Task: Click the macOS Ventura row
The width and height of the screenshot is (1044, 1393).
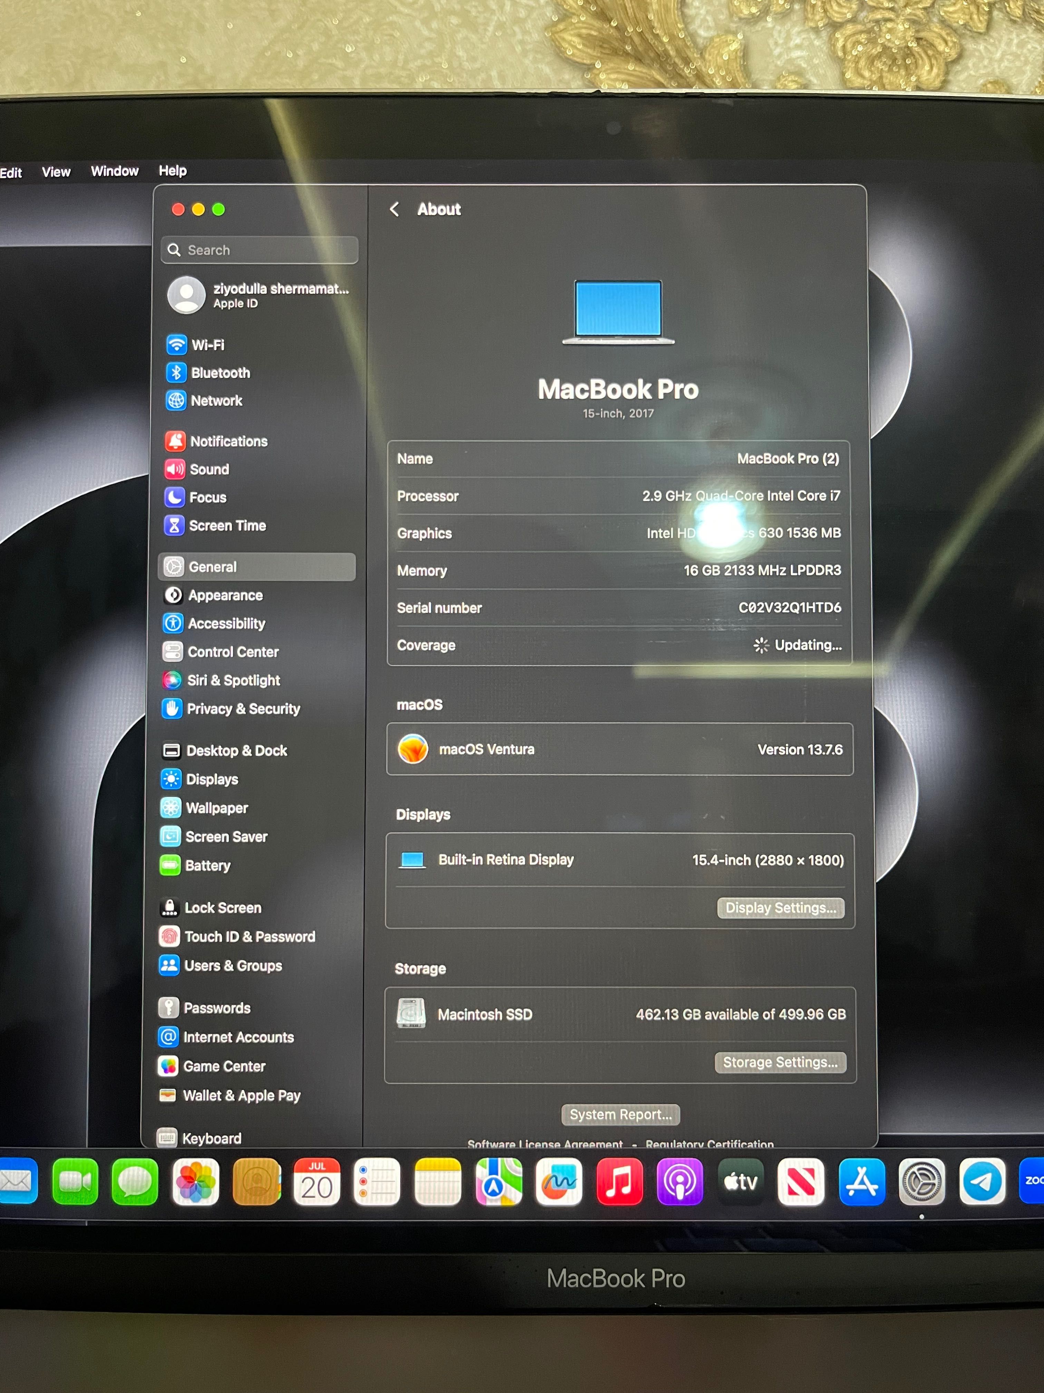Action: coord(620,749)
